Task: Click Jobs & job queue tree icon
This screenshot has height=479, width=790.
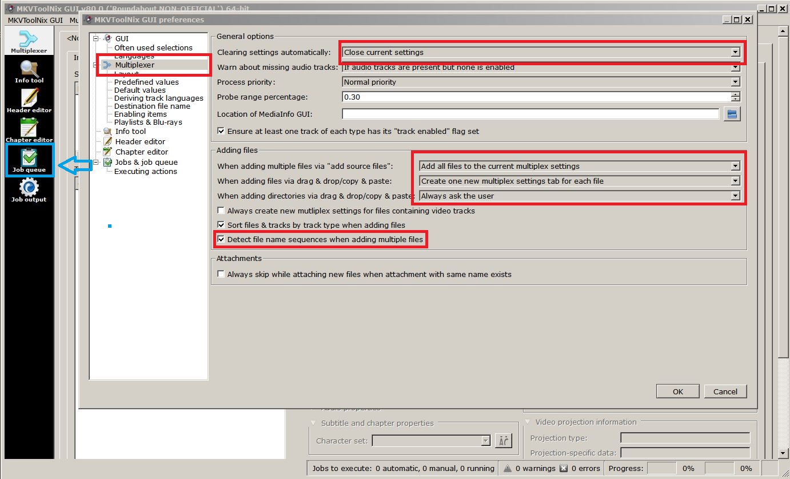Action: tap(108, 162)
